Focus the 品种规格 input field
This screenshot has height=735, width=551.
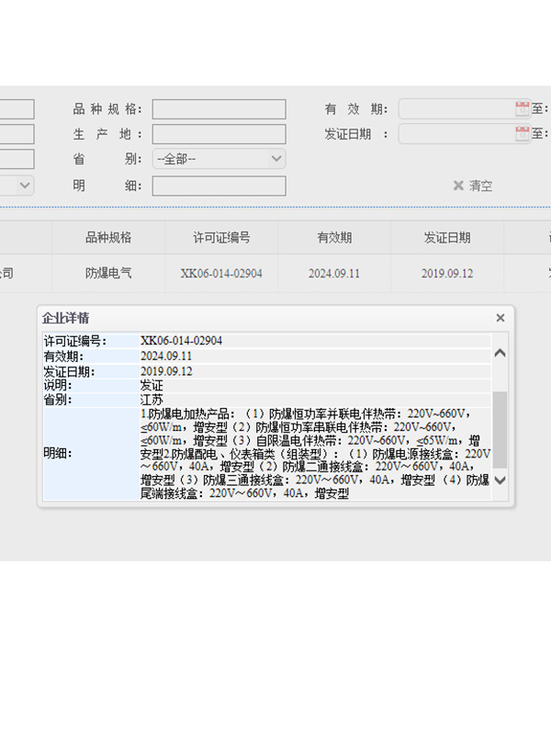(x=219, y=109)
